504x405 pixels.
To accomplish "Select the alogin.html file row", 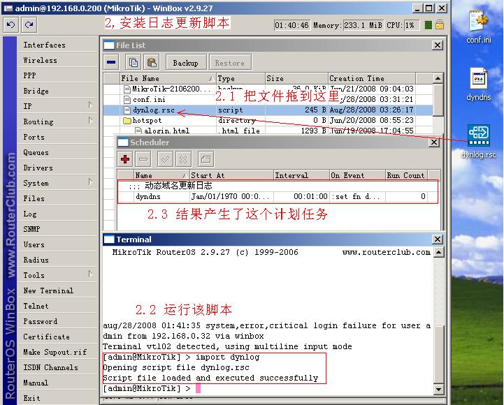I will [x=268, y=131].
